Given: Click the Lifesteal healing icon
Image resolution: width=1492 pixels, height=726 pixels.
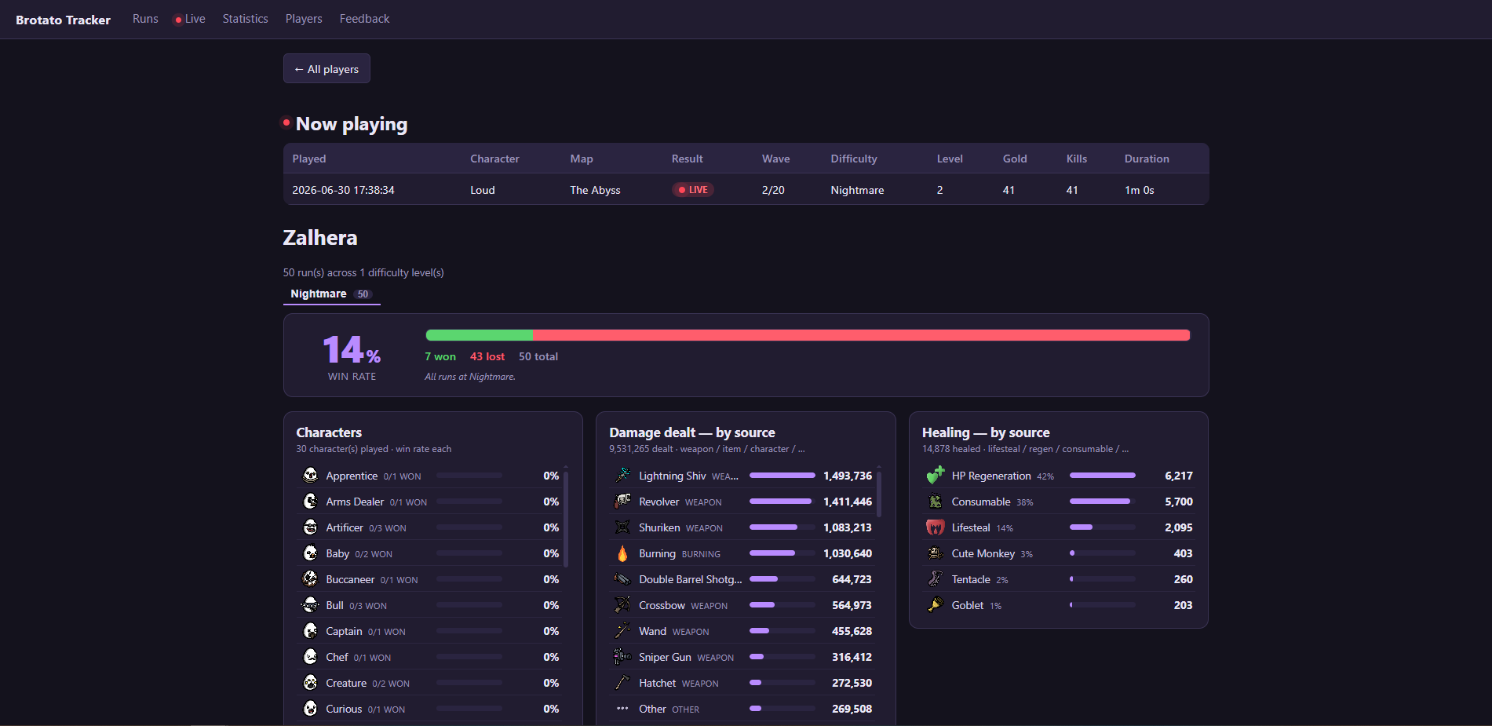Looking at the screenshot, I should click(936, 527).
